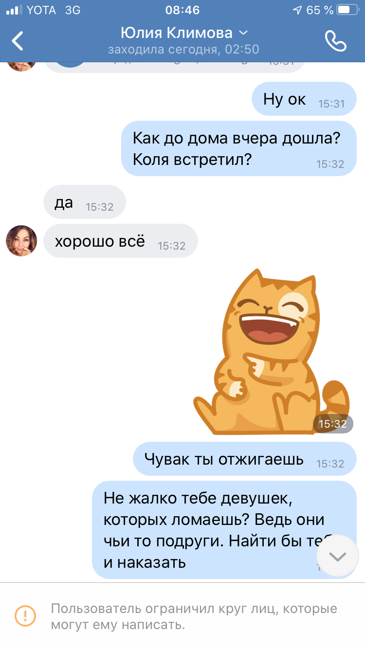This screenshot has width=365, height=649.
Task: Tap the signal strength bars indicator
Action: [x=15, y=10]
